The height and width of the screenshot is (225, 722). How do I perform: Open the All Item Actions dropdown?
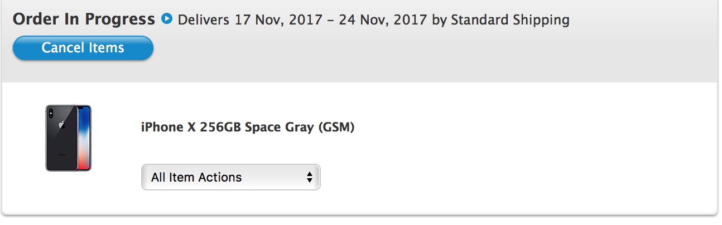[x=230, y=177]
